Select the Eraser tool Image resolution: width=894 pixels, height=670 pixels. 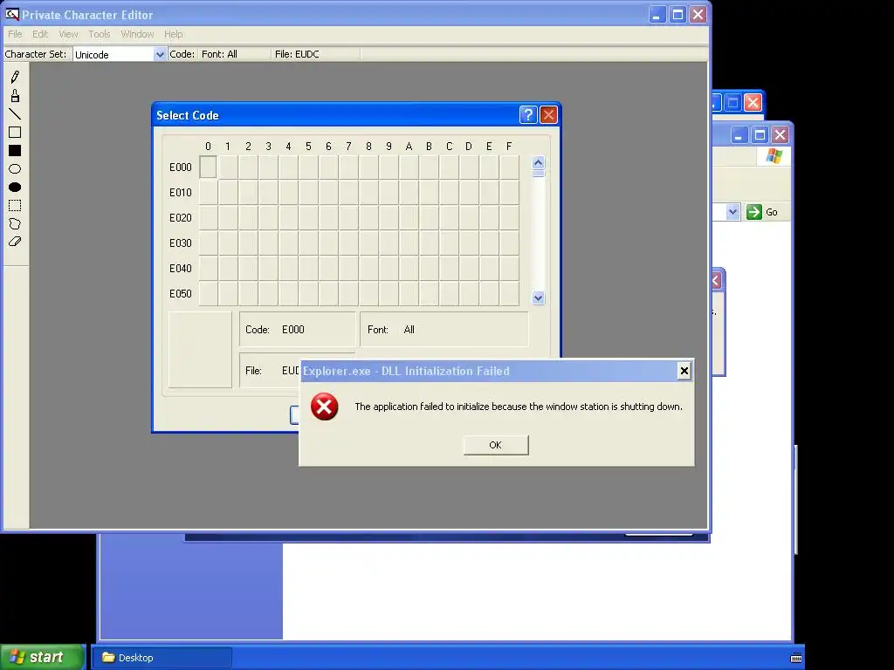coord(15,242)
